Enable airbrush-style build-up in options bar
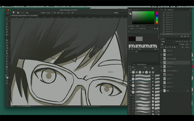This screenshot has width=194, height=121. [69, 13]
